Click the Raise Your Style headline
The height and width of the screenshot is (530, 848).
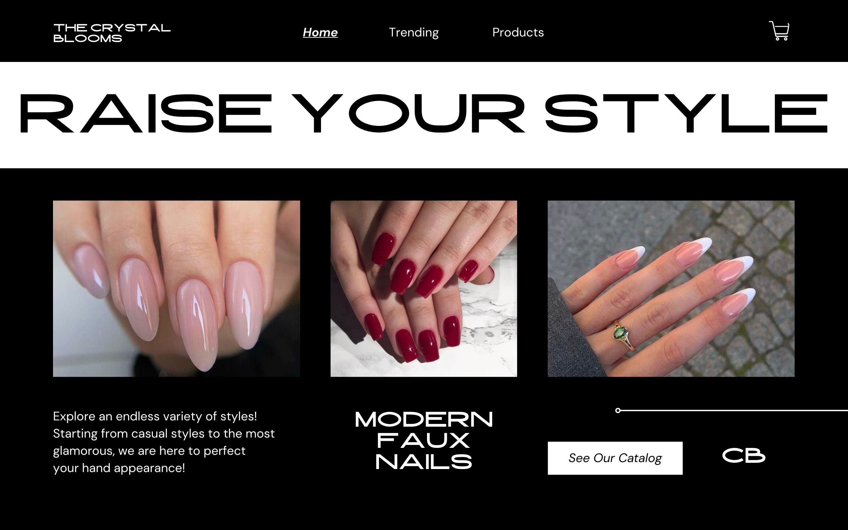point(424,113)
